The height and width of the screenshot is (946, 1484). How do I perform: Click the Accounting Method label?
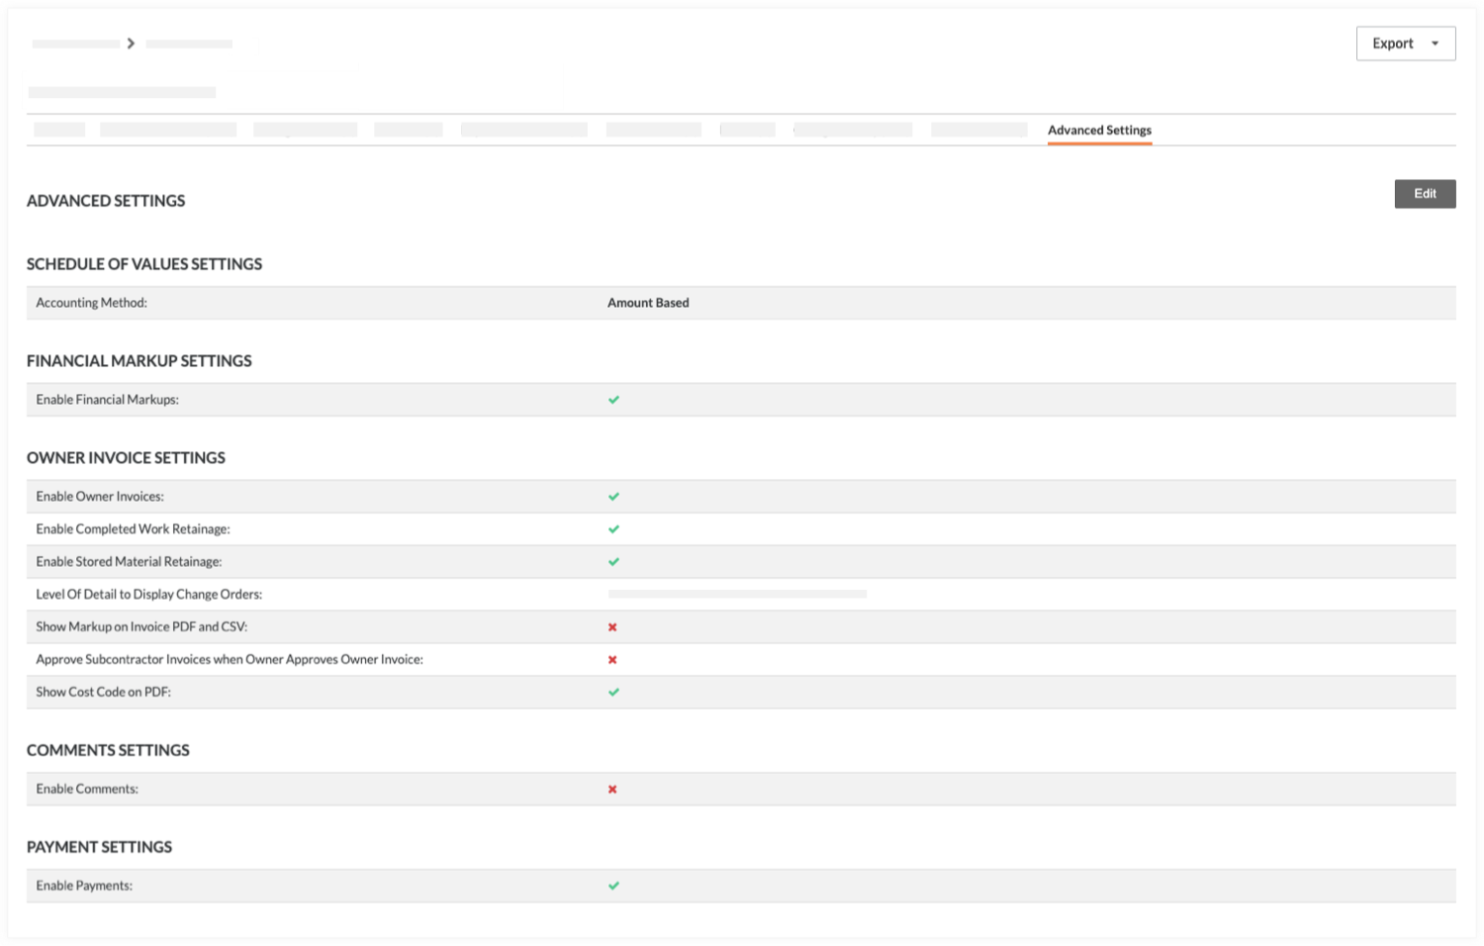[91, 303]
